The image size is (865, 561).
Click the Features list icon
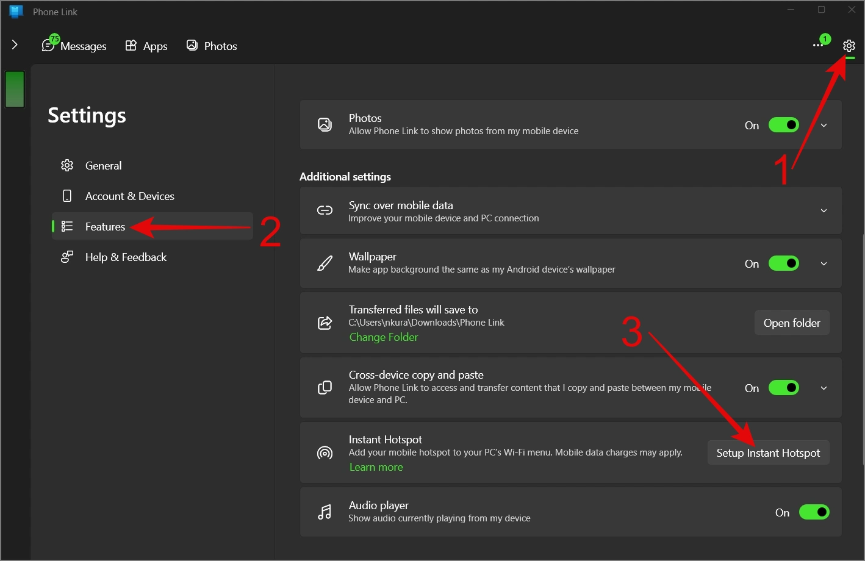point(67,226)
